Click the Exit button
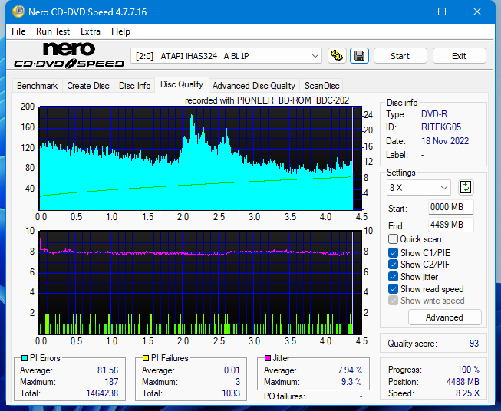 459,56
